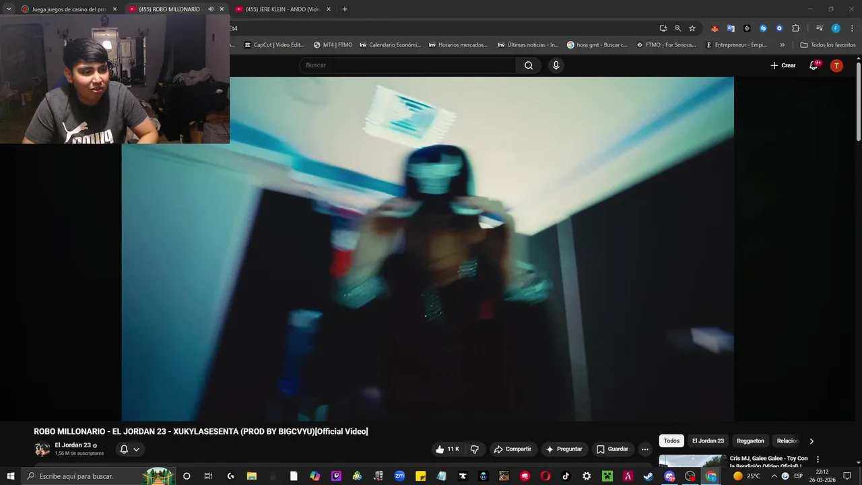Screen dimensions: 862x485
Task: Click inside the YouTube Buscar field
Action: [x=407, y=65]
